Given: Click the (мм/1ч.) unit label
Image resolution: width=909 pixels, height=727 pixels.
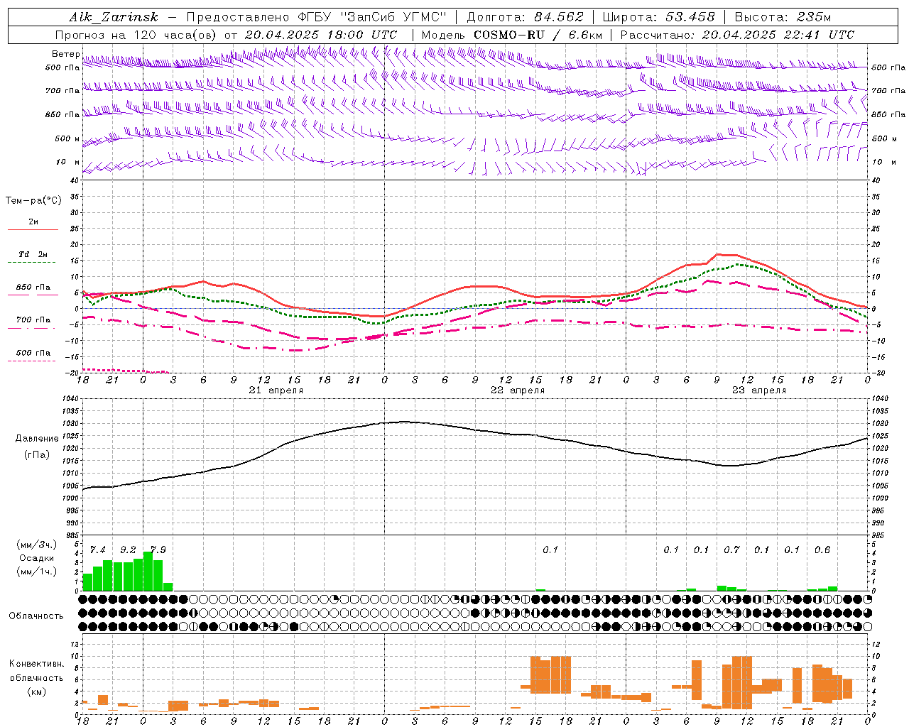Looking at the screenshot, I should point(37,572).
